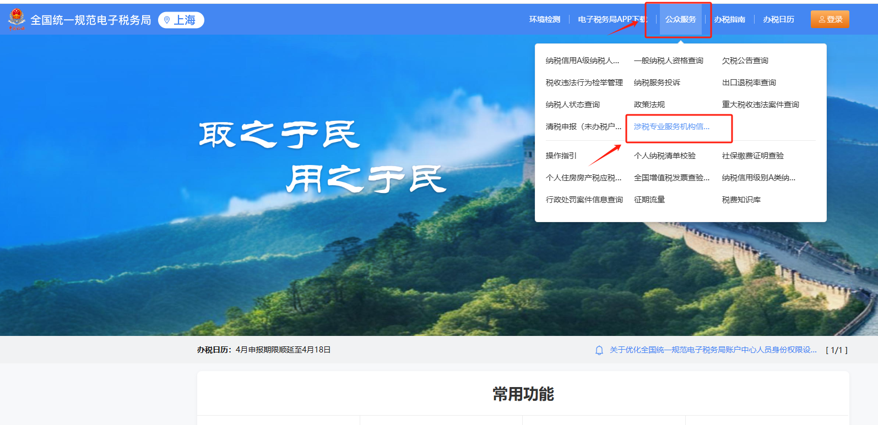878x425 pixels.
Task: Click the 全国统一规范电子税务局 site title
Action: pos(90,20)
